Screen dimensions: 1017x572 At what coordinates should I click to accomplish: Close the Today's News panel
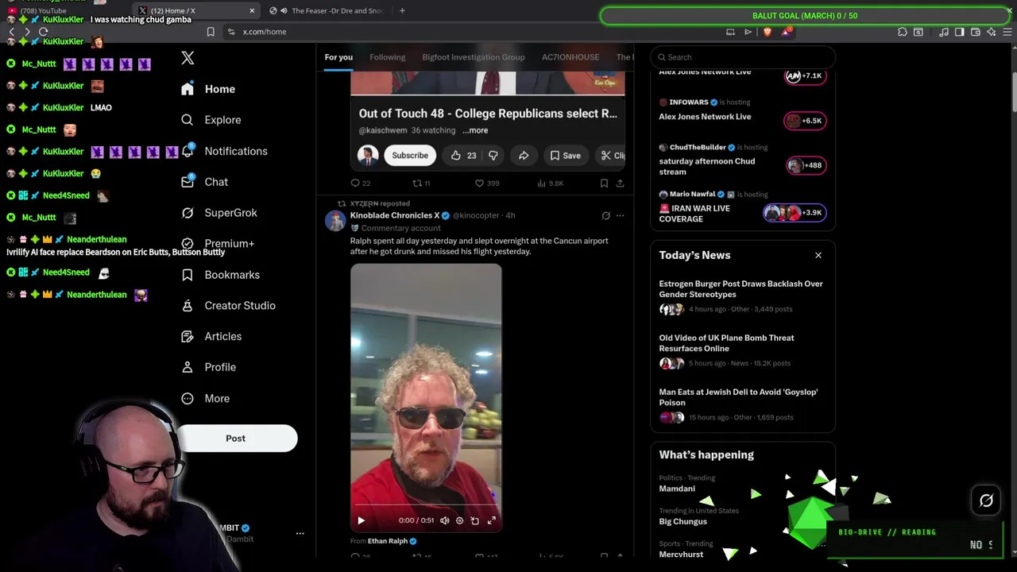pyautogui.click(x=818, y=256)
